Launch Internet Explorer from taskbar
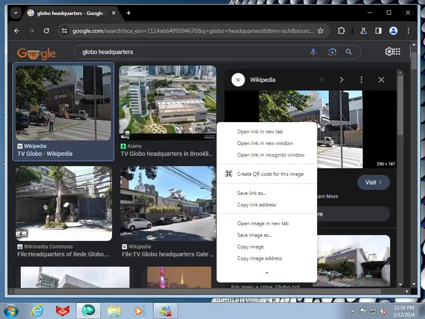 point(37,311)
